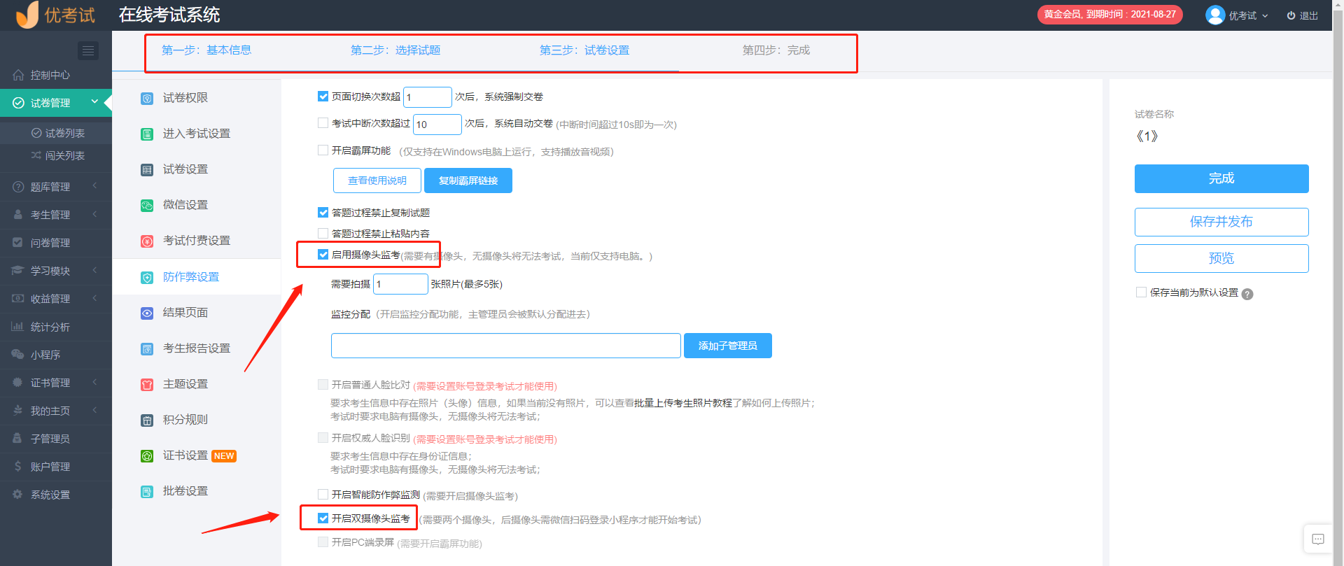Screen dimensions: 1344x566
Task: Click the 微信设置 icon
Action: (147, 206)
